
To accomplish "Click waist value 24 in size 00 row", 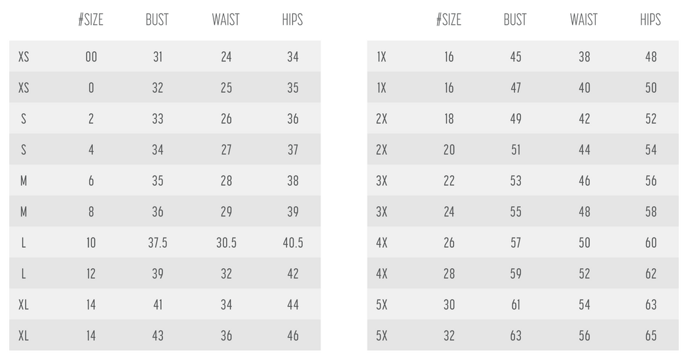I will [x=226, y=57].
